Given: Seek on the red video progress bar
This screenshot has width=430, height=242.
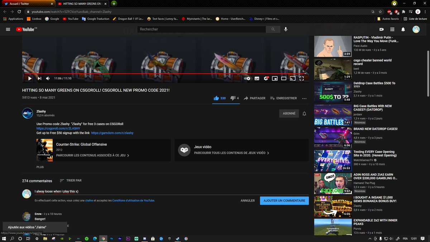Looking at the screenshot, I should [166, 73].
